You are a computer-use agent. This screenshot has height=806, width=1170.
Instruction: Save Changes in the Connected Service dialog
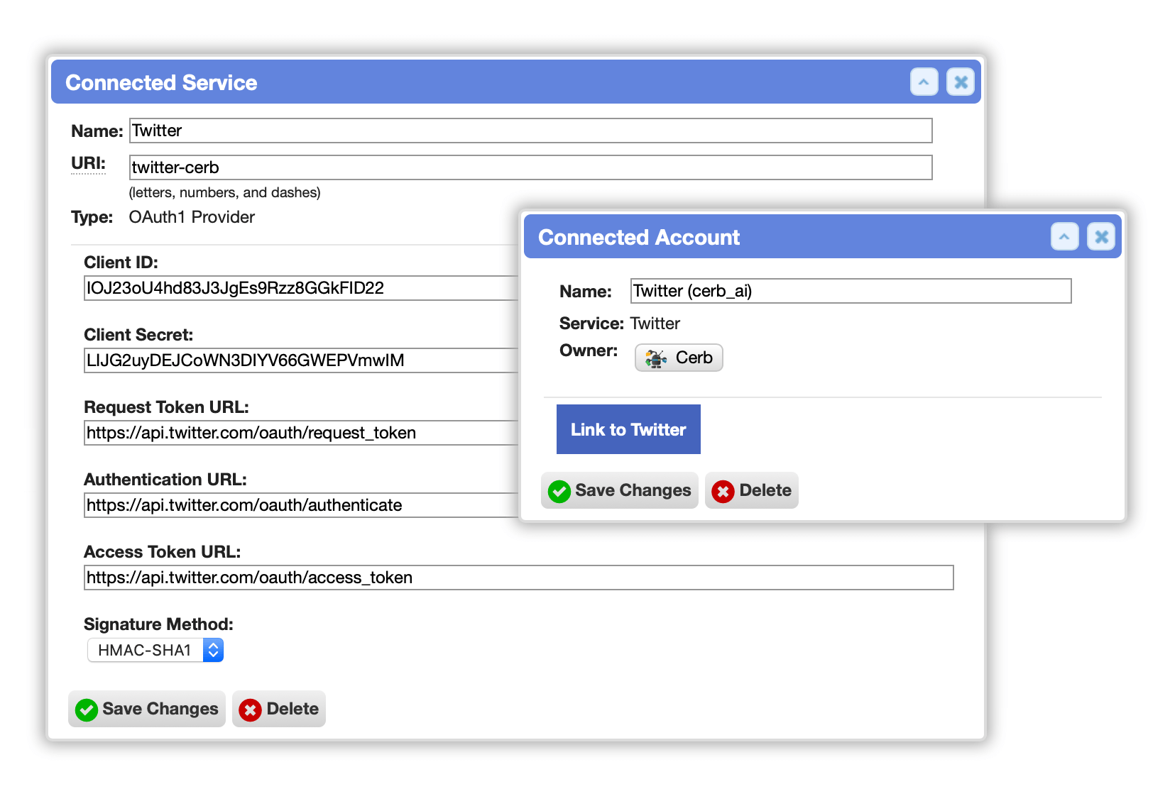(x=147, y=709)
